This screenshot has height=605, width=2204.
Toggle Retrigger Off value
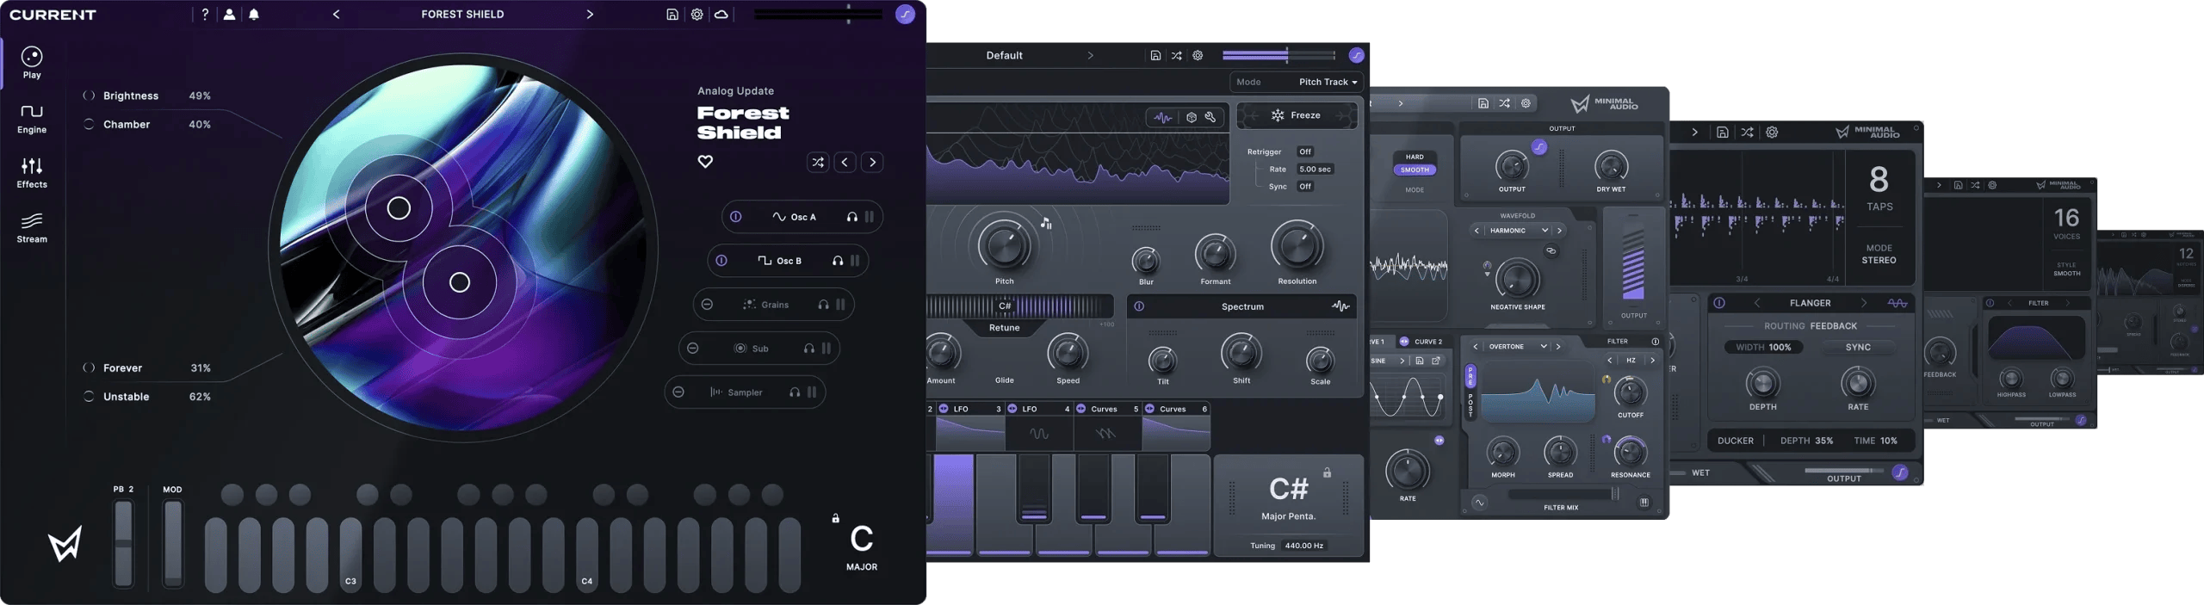point(1305,151)
